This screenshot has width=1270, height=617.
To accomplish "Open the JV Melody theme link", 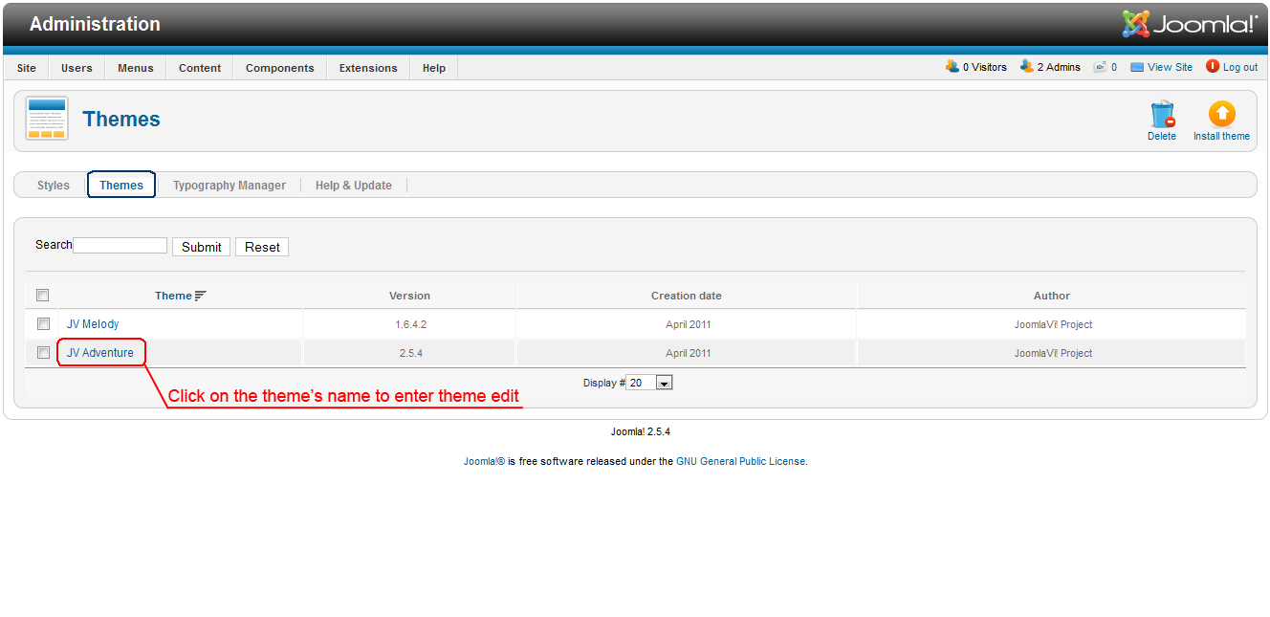I will click(x=93, y=324).
